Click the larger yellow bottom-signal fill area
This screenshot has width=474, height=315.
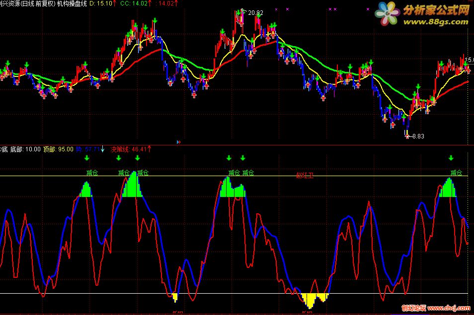310,299
